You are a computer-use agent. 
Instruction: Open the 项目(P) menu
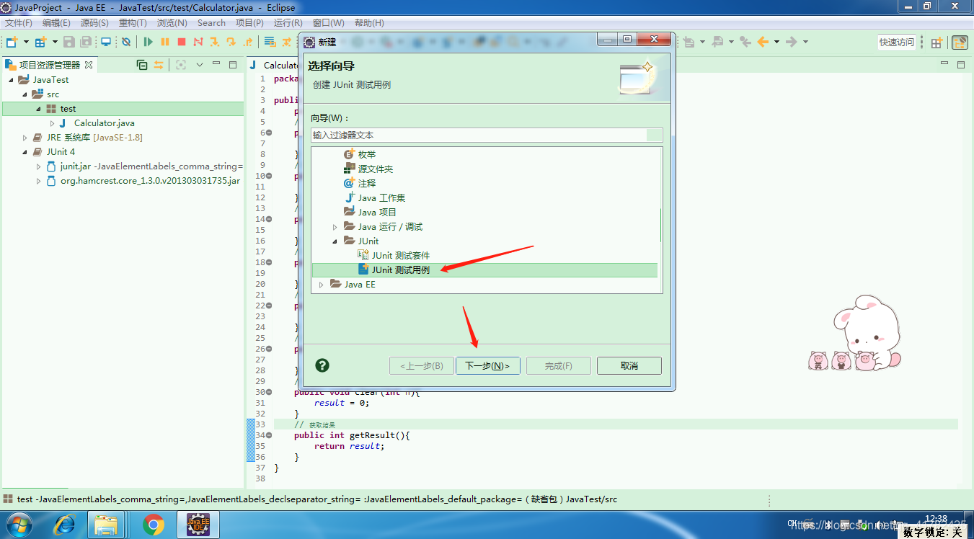tap(249, 23)
